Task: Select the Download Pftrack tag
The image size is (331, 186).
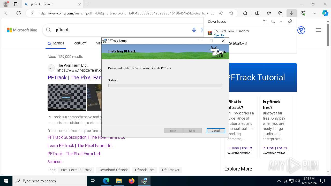Action: (113, 170)
